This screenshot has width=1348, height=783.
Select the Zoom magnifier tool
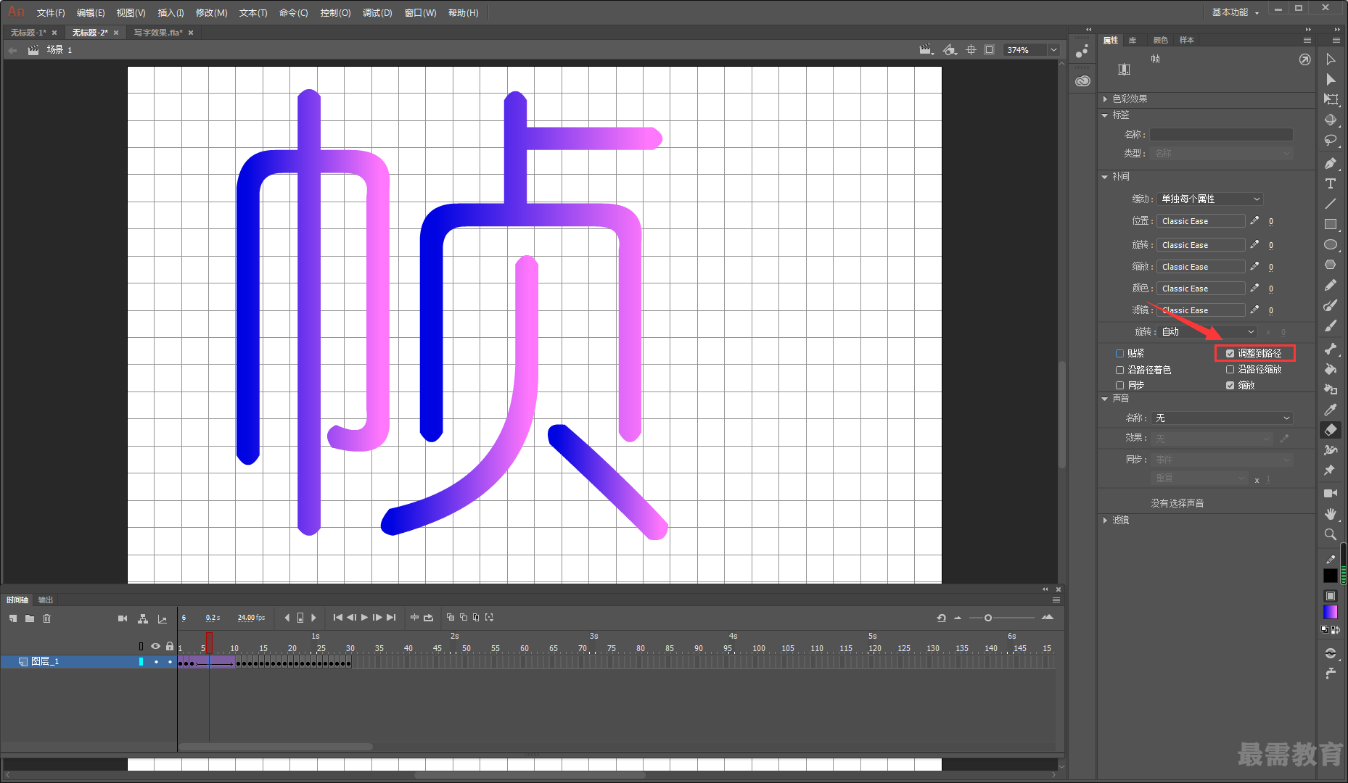[1331, 534]
